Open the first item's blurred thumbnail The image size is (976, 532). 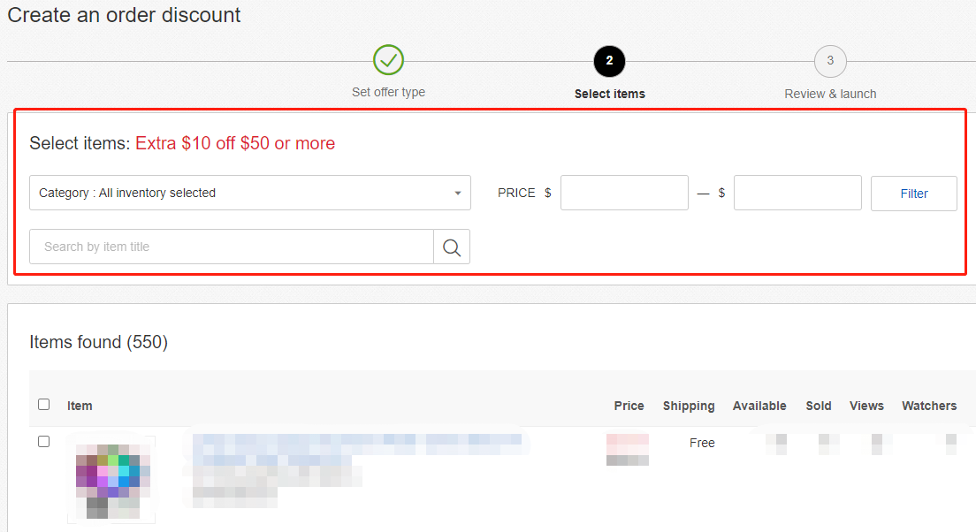[x=111, y=478]
